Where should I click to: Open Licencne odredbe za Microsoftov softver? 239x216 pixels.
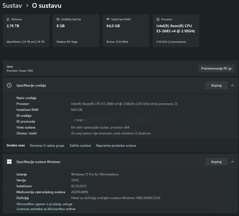click(x=46, y=209)
